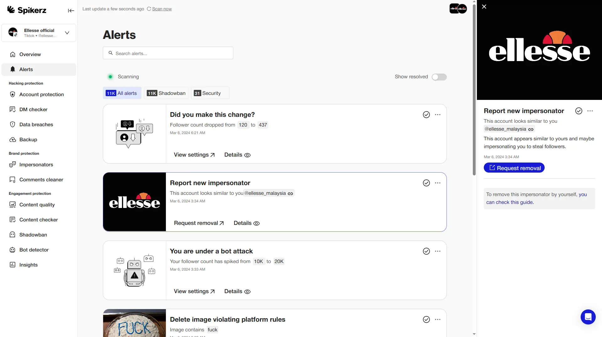The width and height of the screenshot is (602, 337).
Task: Mark bot attack alert as resolved
Action: pyautogui.click(x=426, y=251)
